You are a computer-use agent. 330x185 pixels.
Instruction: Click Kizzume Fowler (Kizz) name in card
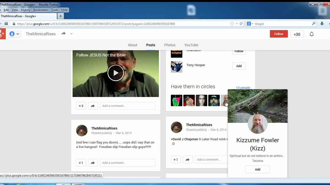258,144
